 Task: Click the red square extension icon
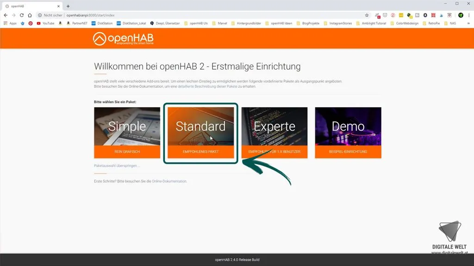click(x=433, y=15)
